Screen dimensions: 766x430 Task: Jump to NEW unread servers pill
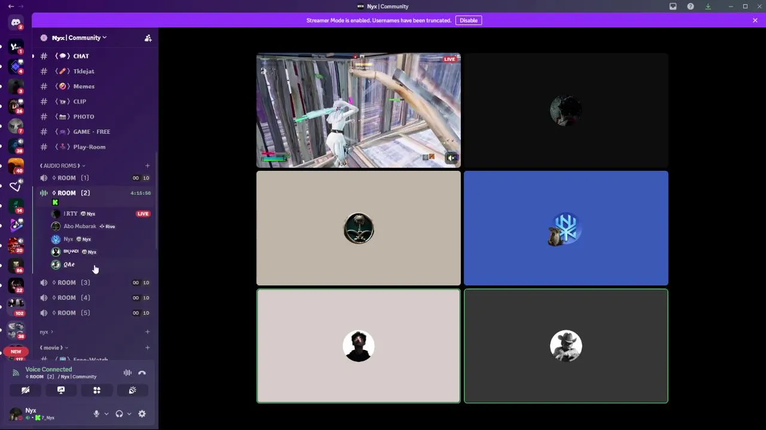(16, 352)
